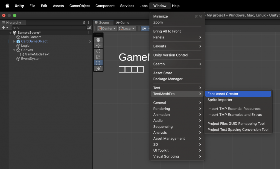Open the Analysis submenu
Viewport: 280px width, 169px height.
177,133
